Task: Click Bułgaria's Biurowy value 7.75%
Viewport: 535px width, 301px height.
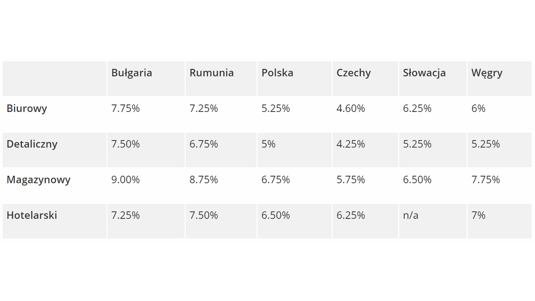Action: [x=125, y=109]
